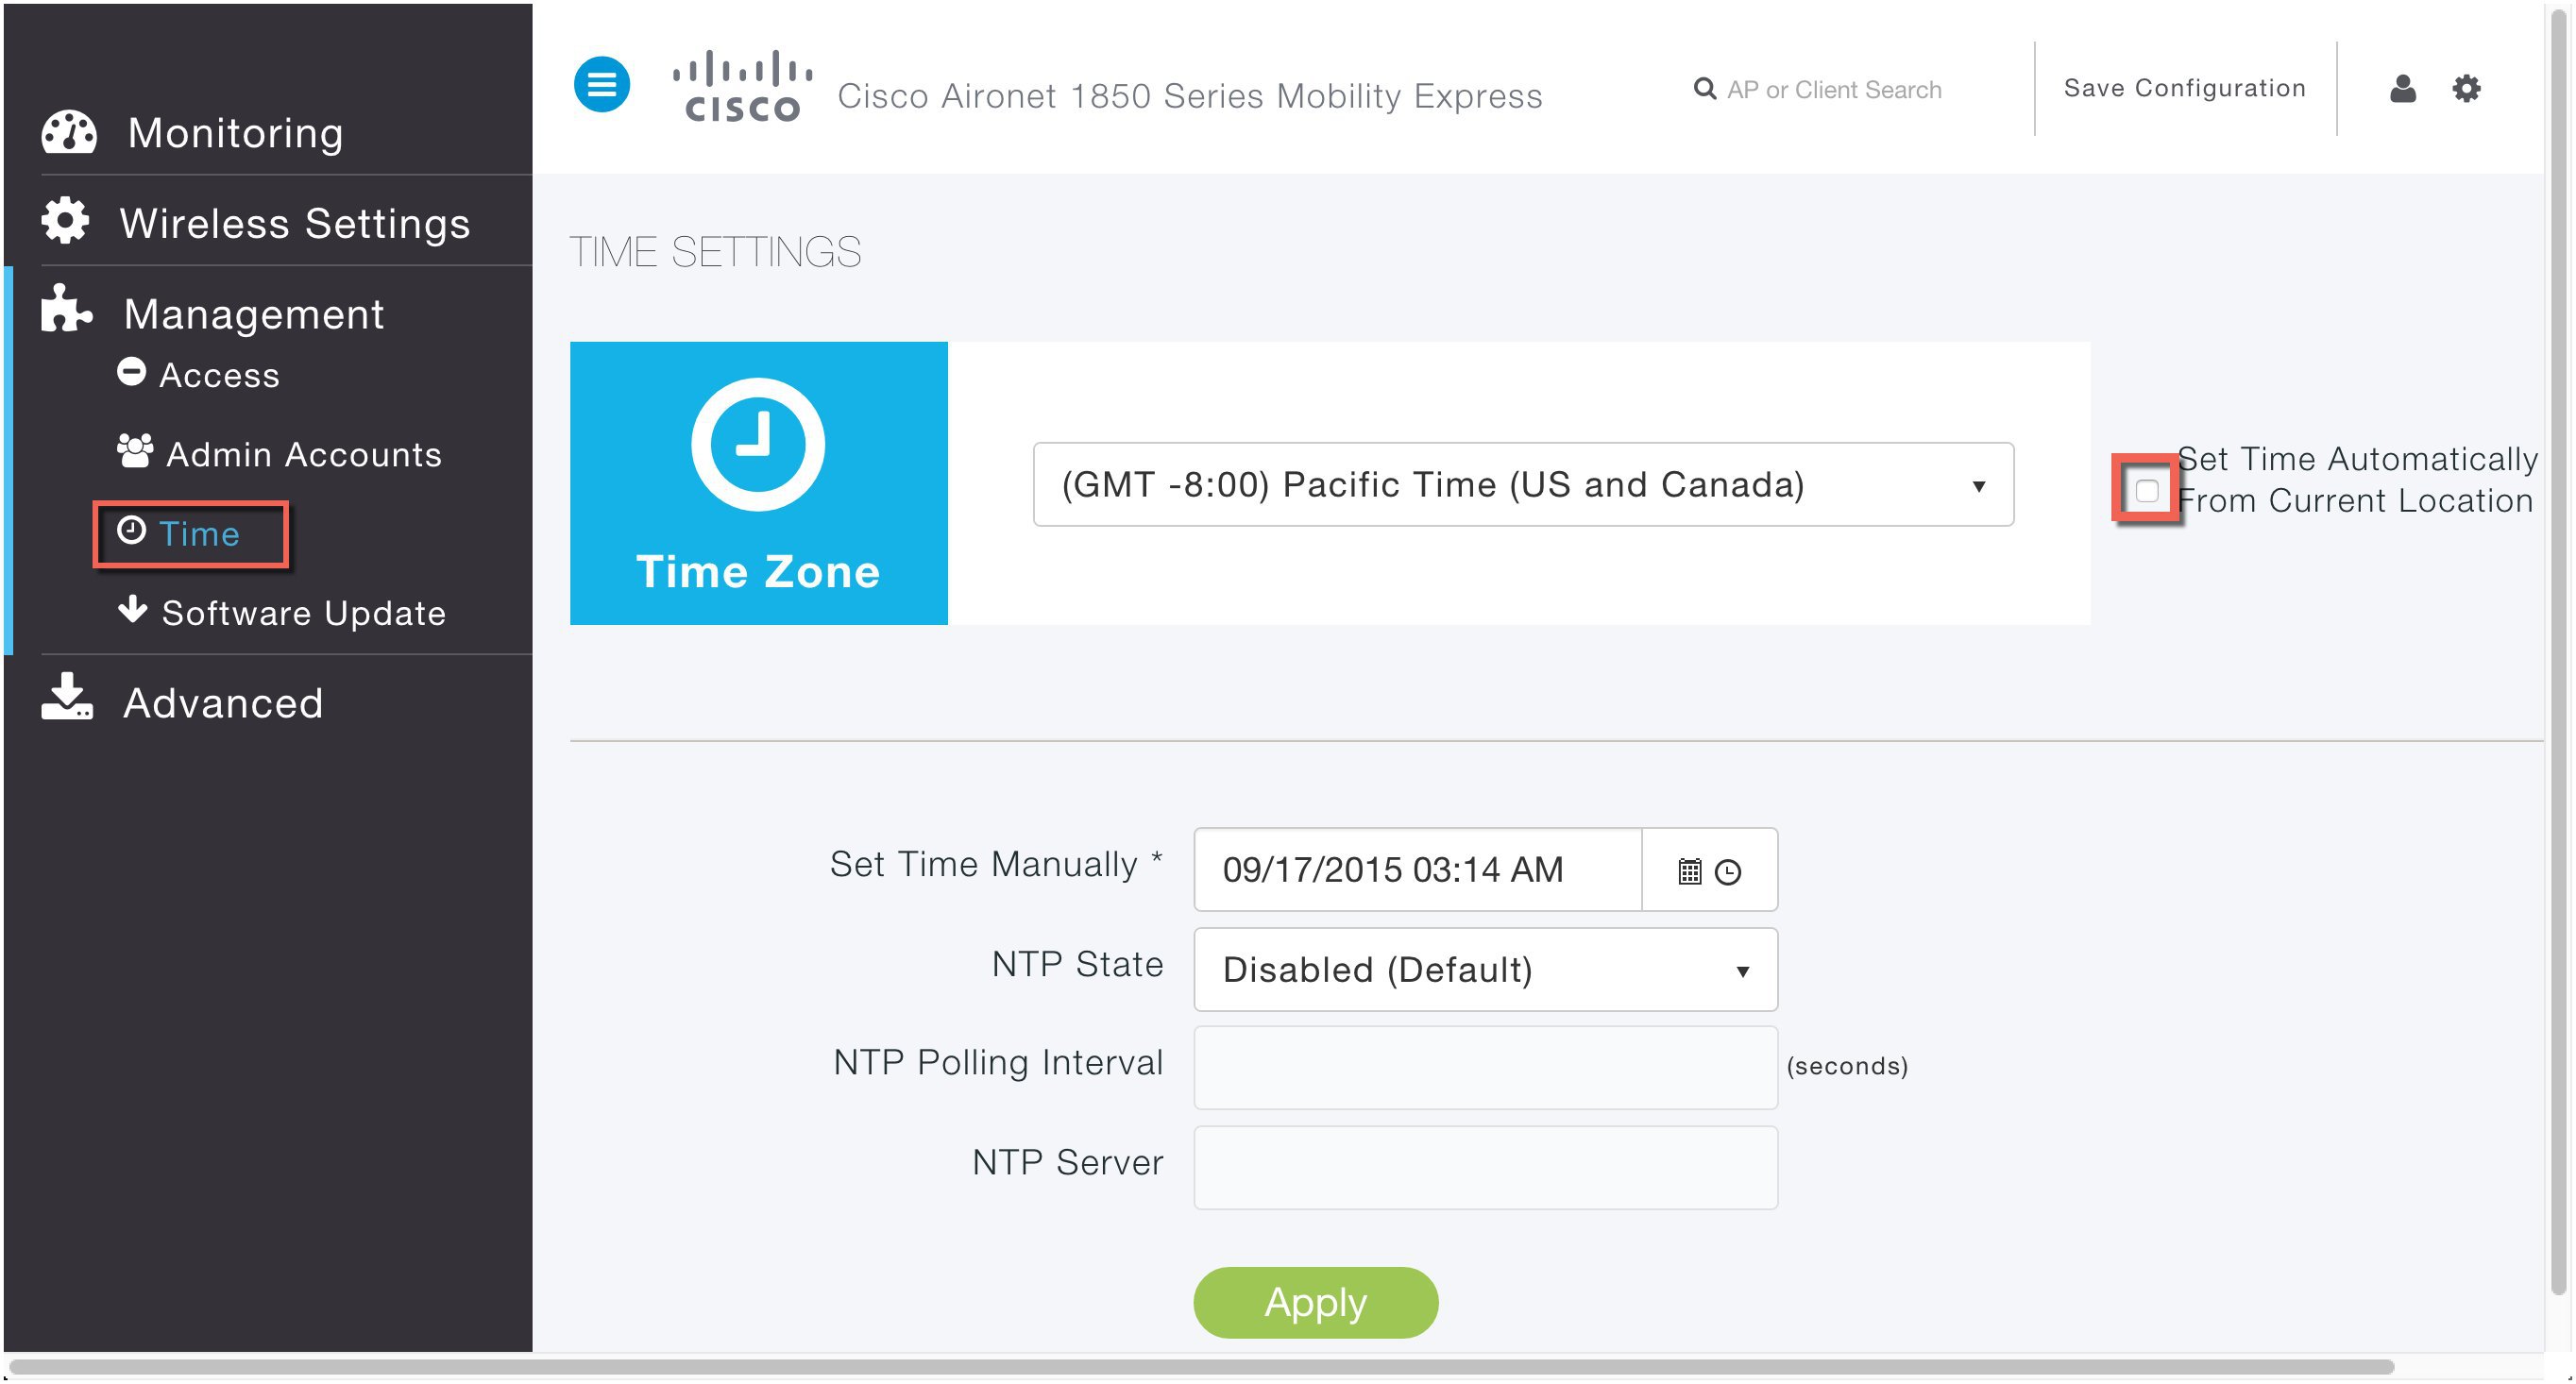Click the Advanced download icon

pos(67,697)
